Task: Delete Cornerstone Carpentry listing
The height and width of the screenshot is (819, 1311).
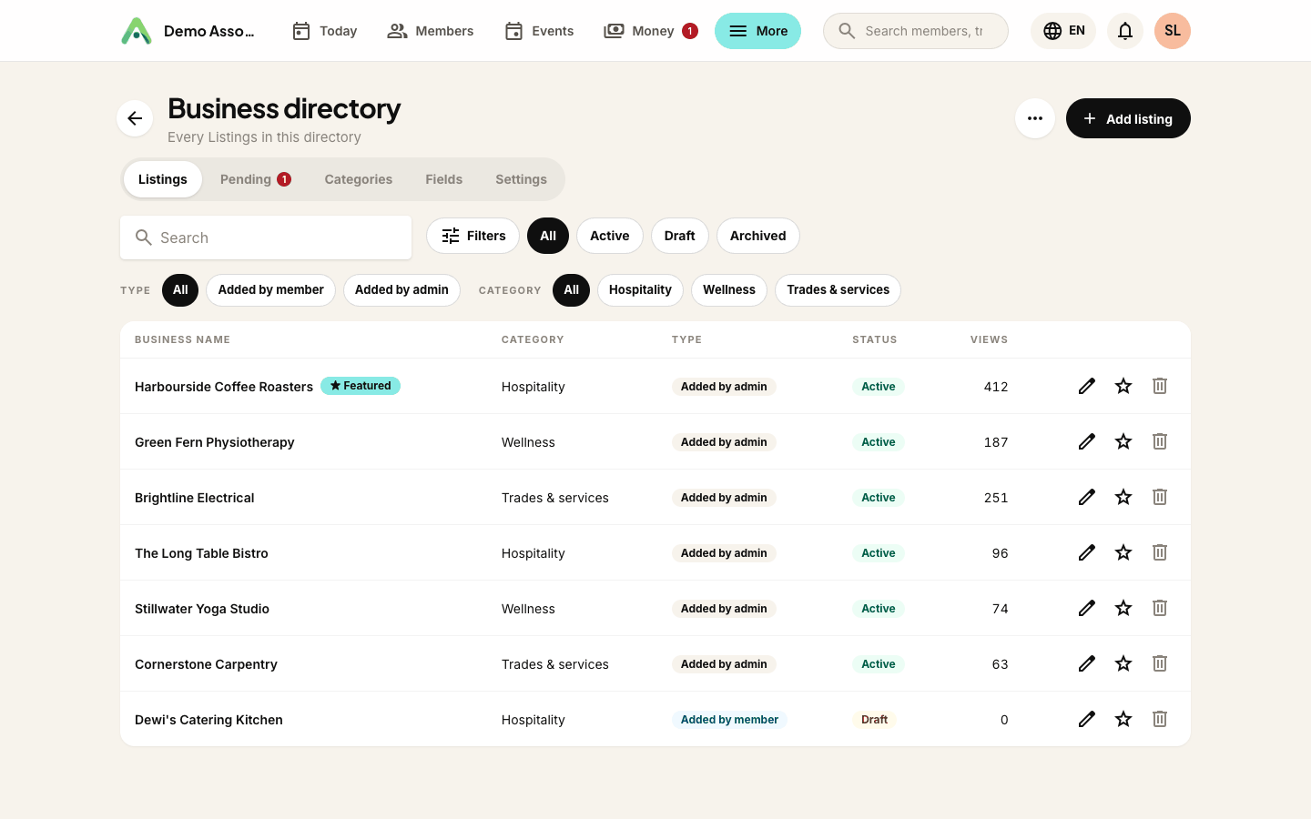Action: pyautogui.click(x=1160, y=663)
